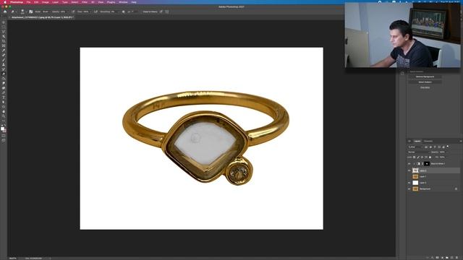463x260 pixels.
Task: Select the Layers tab
Action: 417,142
